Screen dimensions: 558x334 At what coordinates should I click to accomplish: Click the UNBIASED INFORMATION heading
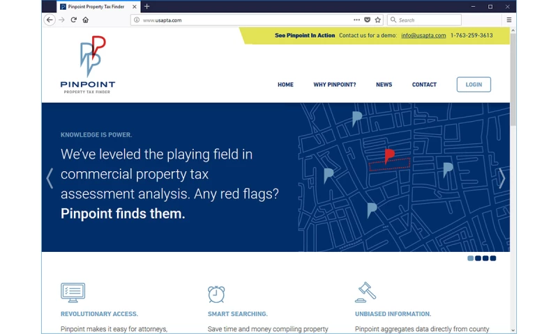(x=393, y=314)
